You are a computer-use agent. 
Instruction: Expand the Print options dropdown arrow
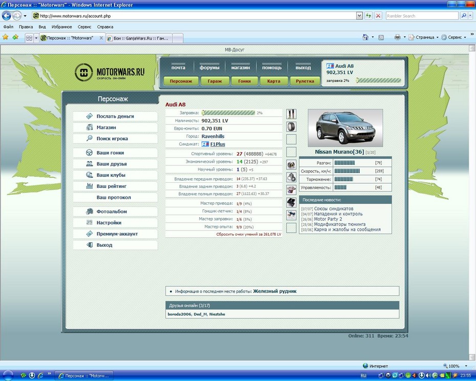(x=405, y=37)
